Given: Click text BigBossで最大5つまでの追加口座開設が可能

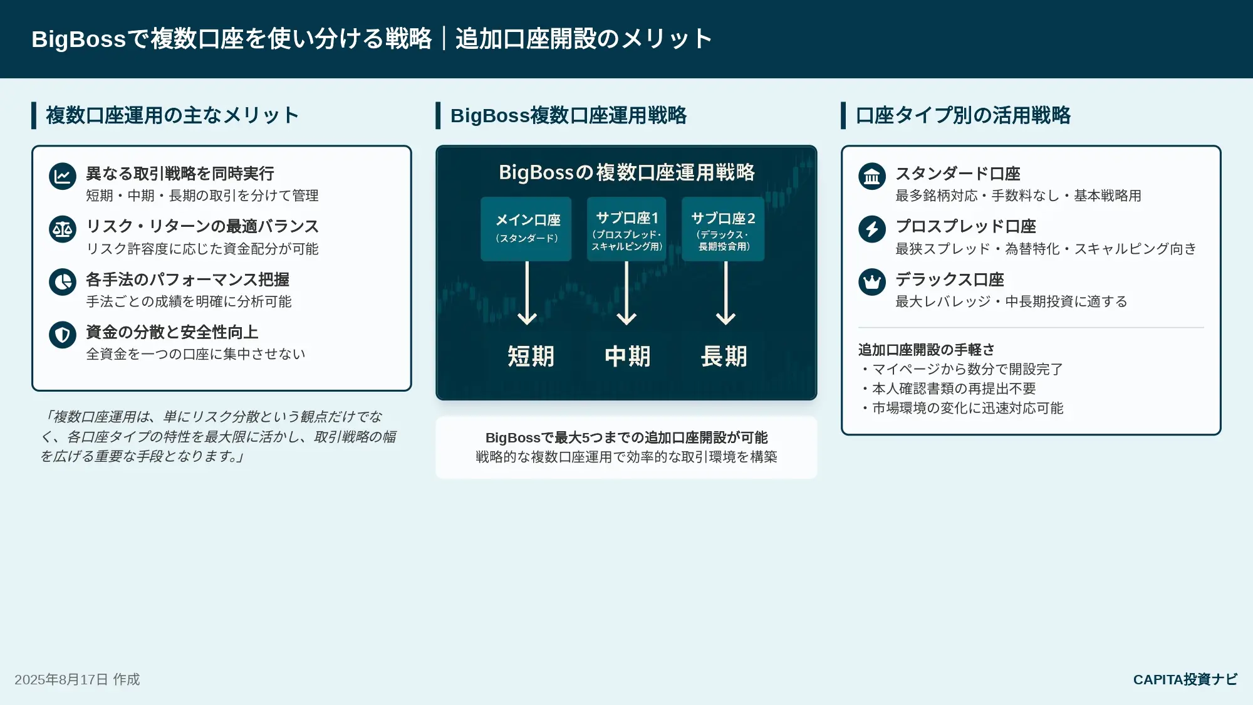Looking at the screenshot, I should pyautogui.click(x=626, y=437).
